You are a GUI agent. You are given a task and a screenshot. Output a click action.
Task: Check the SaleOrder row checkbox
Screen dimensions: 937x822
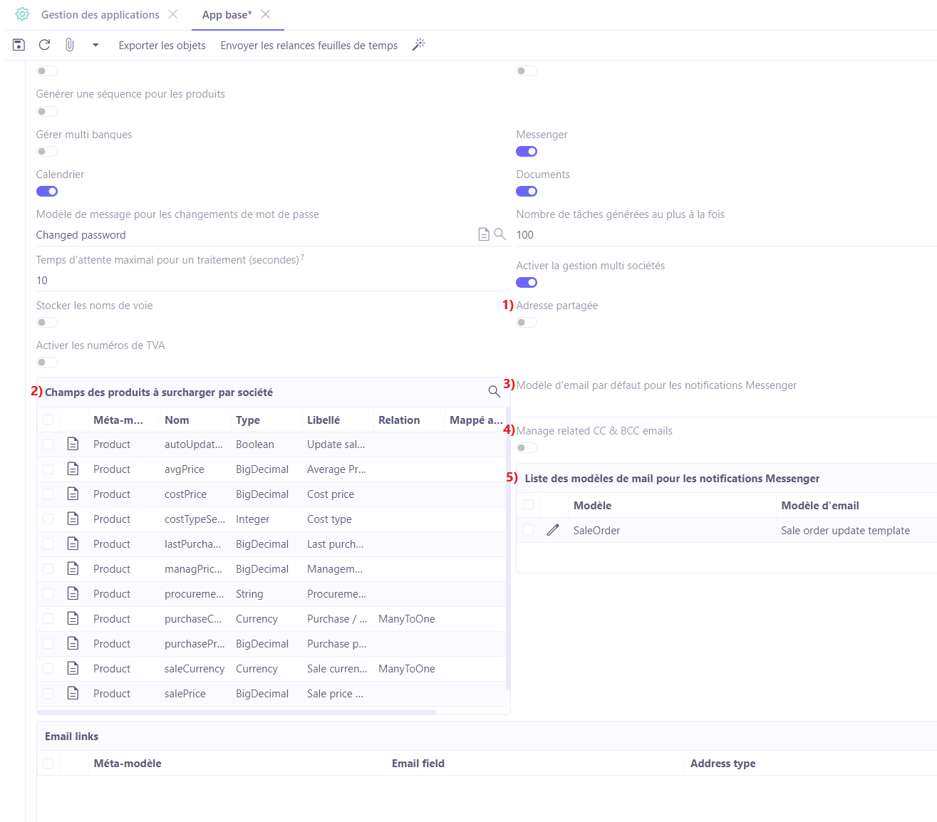tap(529, 530)
